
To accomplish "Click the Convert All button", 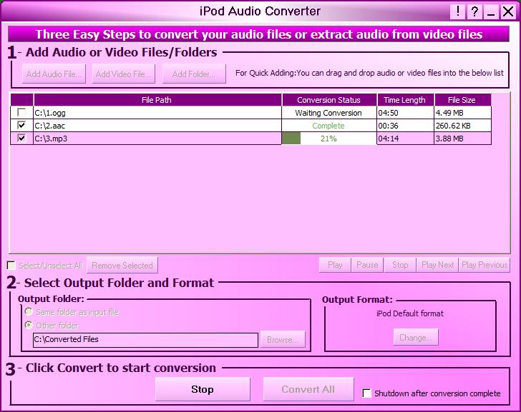I will point(308,389).
